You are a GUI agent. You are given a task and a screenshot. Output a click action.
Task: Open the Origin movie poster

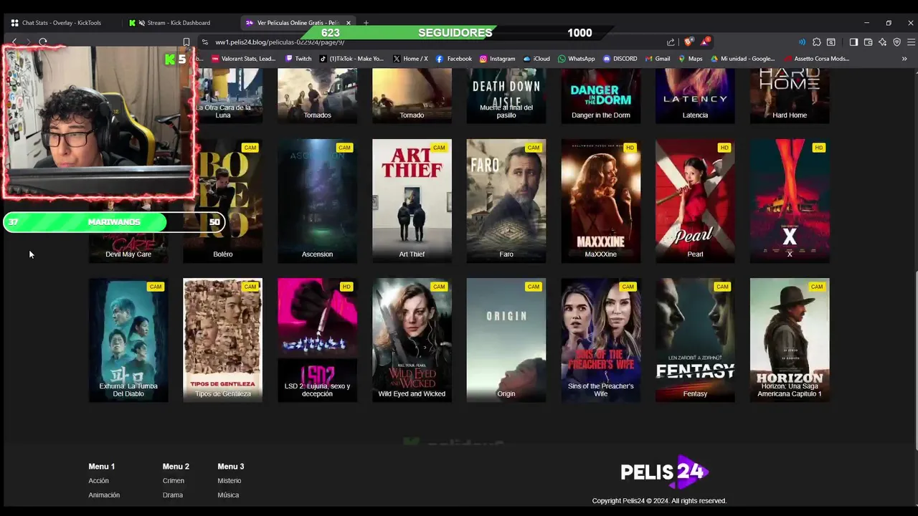(x=506, y=340)
